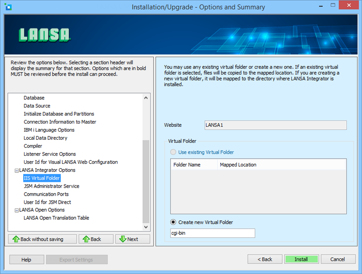Select Data Source tree item
362x274 pixels.
[x=37, y=106]
